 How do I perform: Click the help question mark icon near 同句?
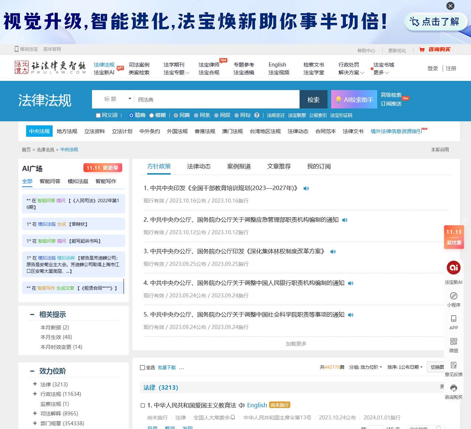(257, 115)
